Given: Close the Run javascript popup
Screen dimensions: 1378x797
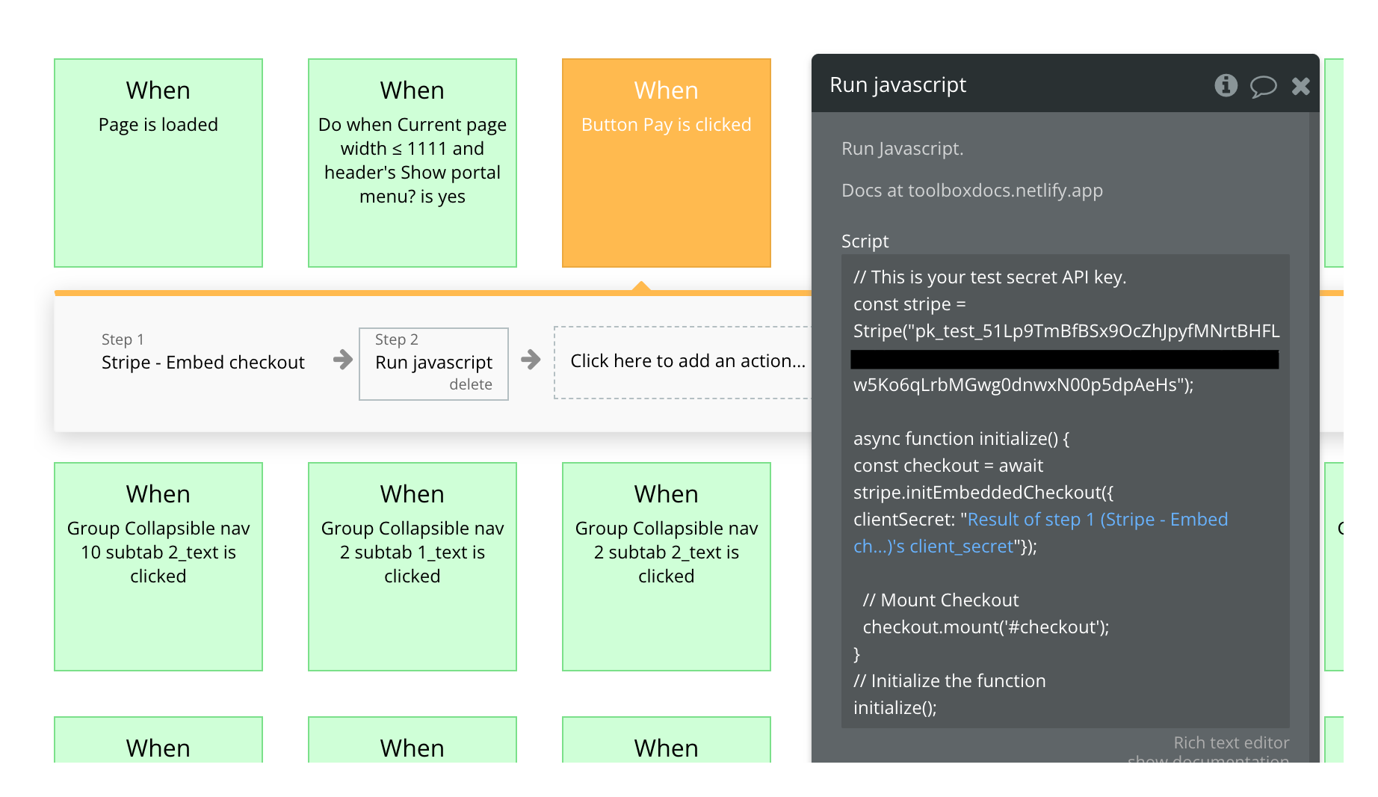Looking at the screenshot, I should (1301, 86).
